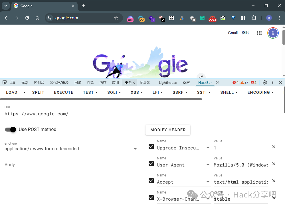Open Chrome three-dot menu

(279, 18)
